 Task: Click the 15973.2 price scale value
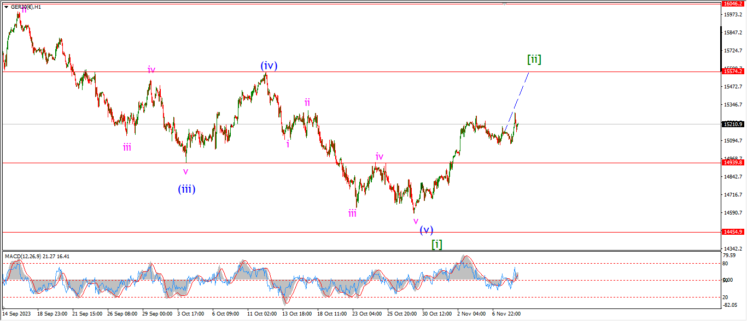pyautogui.click(x=733, y=15)
